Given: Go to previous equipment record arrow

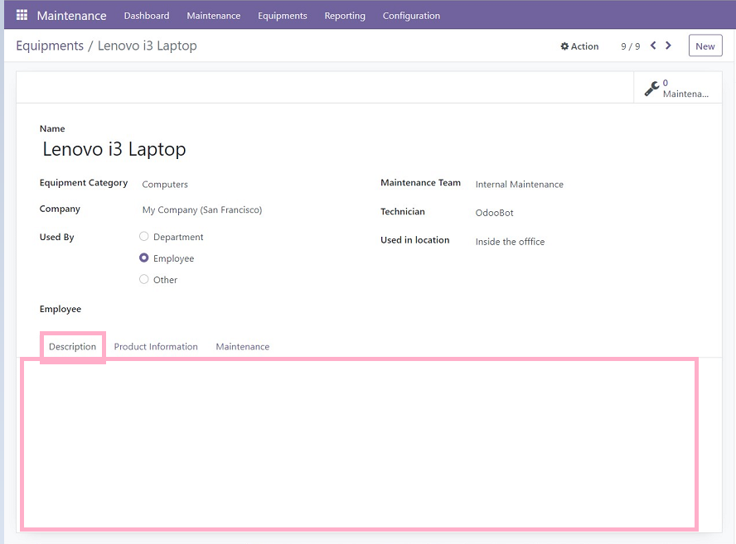Looking at the screenshot, I should 653,46.
